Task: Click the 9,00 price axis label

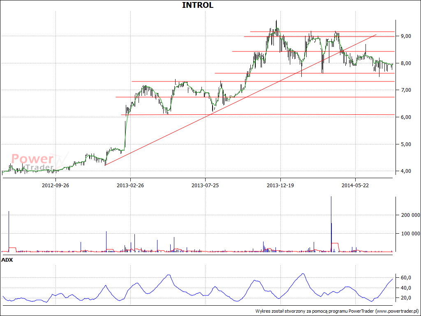Action: [405, 36]
